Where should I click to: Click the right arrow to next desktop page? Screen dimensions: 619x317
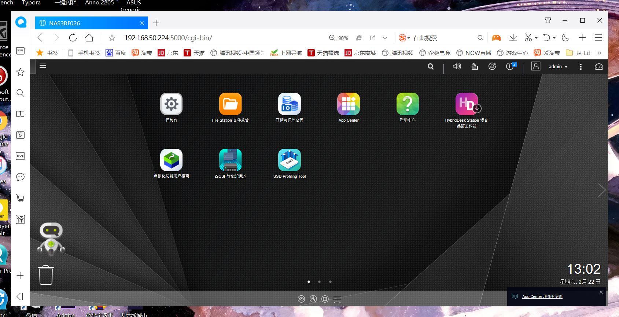(x=601, y=190)
